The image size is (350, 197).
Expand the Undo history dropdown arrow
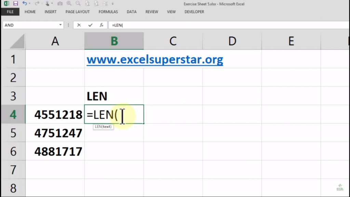[x=29, y=4]
